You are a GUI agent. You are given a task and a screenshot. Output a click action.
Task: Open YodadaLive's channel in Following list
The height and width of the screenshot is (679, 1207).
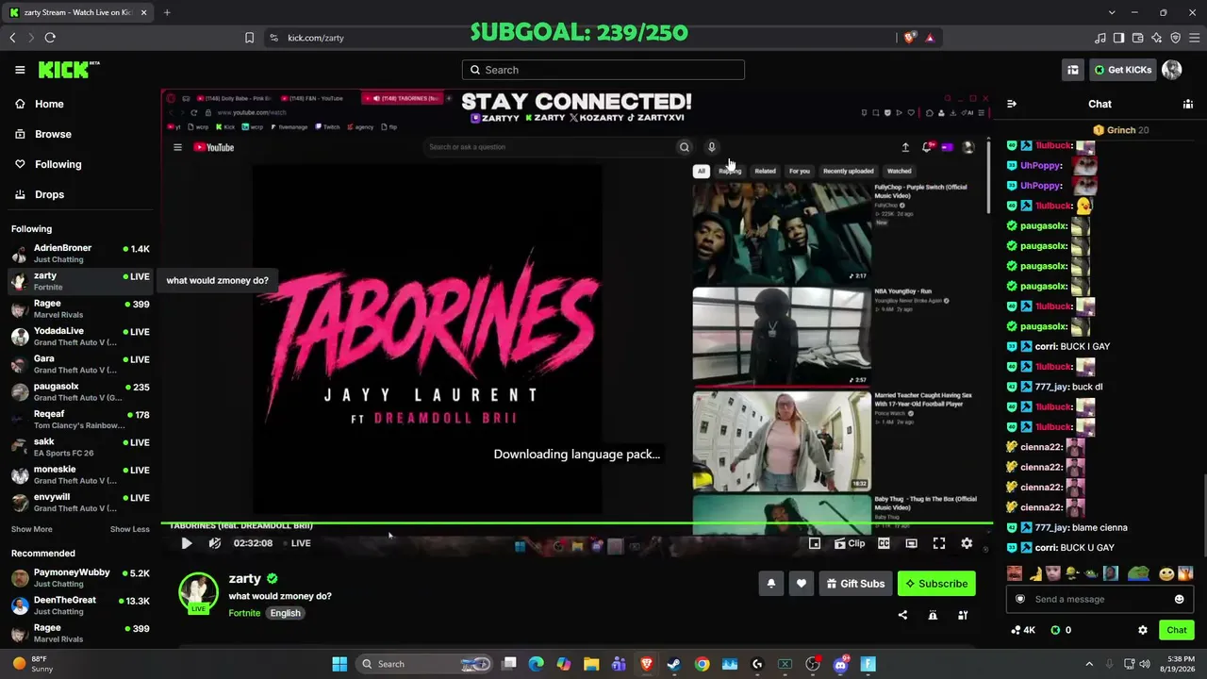click(x=79, y=337)
